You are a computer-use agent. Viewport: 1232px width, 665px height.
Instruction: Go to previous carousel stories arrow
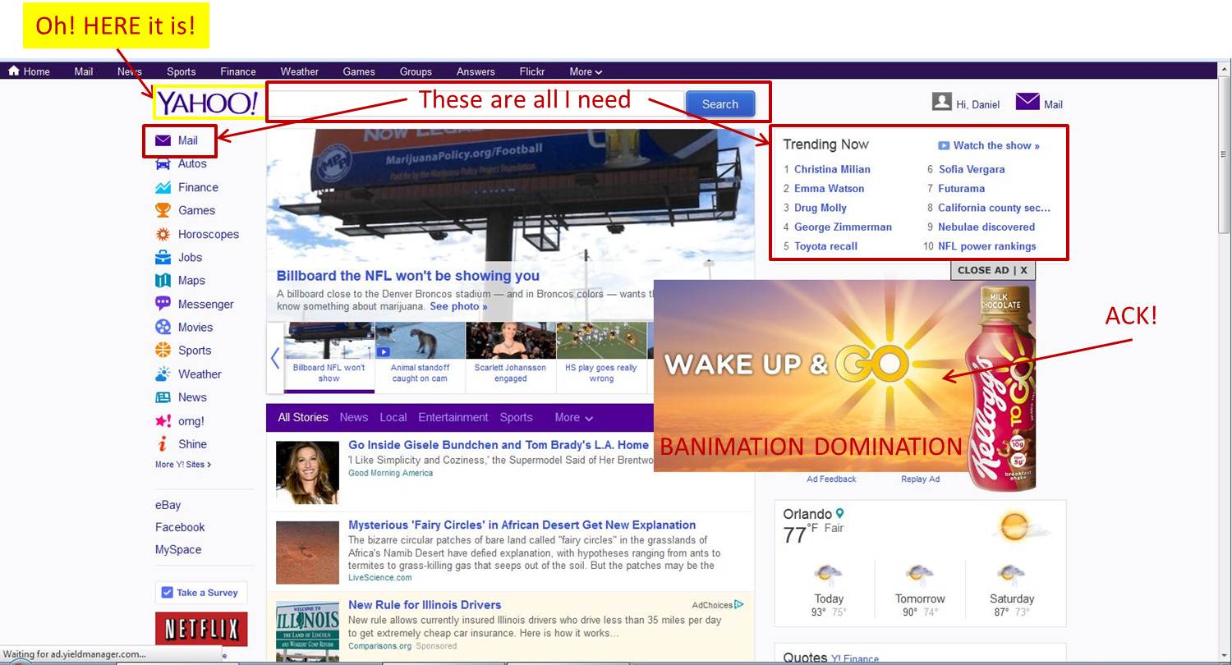point(275,358)
